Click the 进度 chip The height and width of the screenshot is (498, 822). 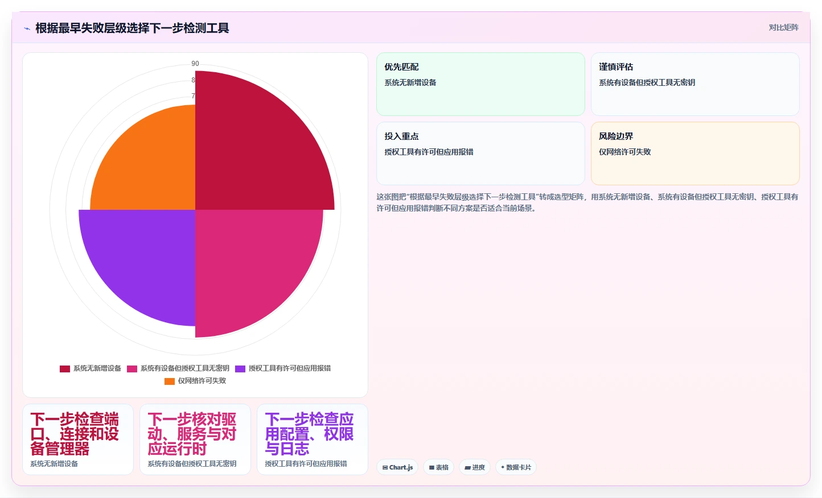[475, 467]
